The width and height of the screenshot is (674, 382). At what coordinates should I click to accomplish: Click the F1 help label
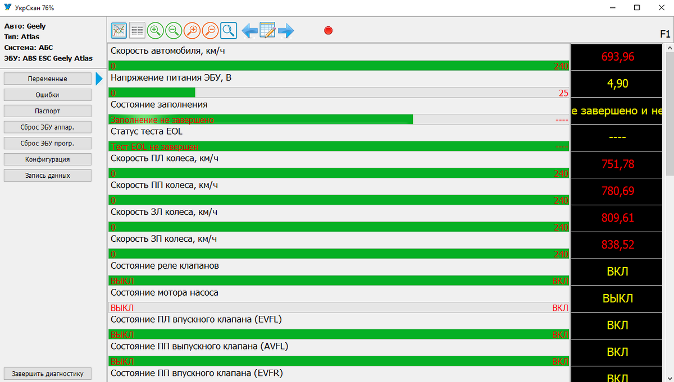(666, 34)
